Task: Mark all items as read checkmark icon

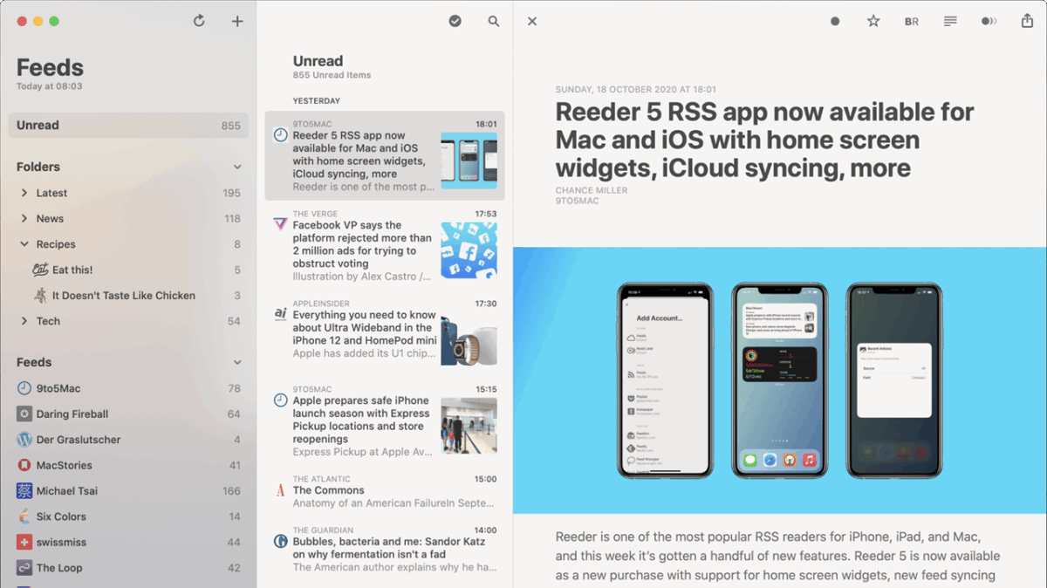Action: [455, 21]
